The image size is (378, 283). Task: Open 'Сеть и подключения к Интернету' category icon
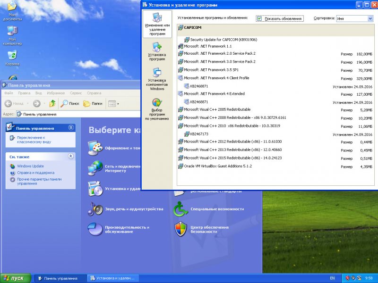click(95, 168)
